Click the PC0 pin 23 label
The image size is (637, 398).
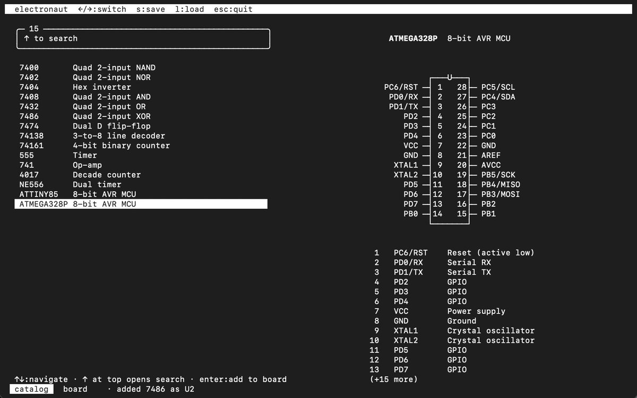tap(488, 136)
